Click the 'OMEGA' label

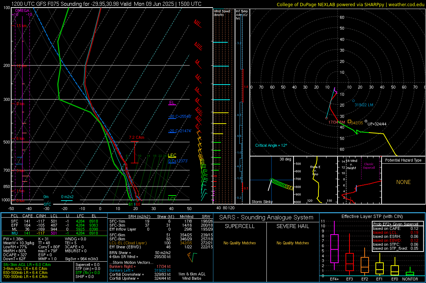pyautogui.click(x=22, y=10)
